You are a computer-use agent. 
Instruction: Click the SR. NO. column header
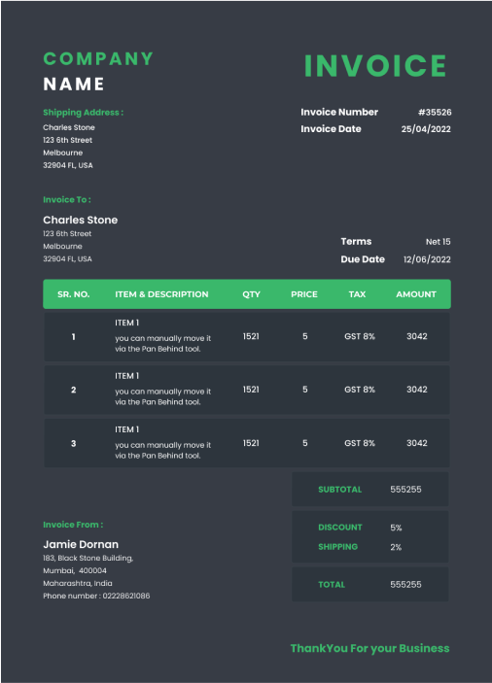pyautogui.click(x=74, y=294)
